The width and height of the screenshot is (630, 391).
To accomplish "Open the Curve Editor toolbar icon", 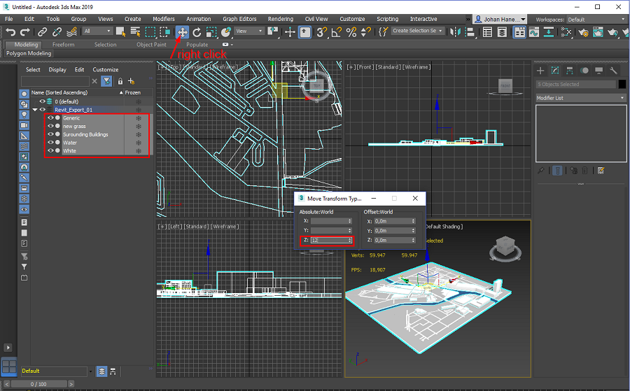I will click(x=534, y=31).
